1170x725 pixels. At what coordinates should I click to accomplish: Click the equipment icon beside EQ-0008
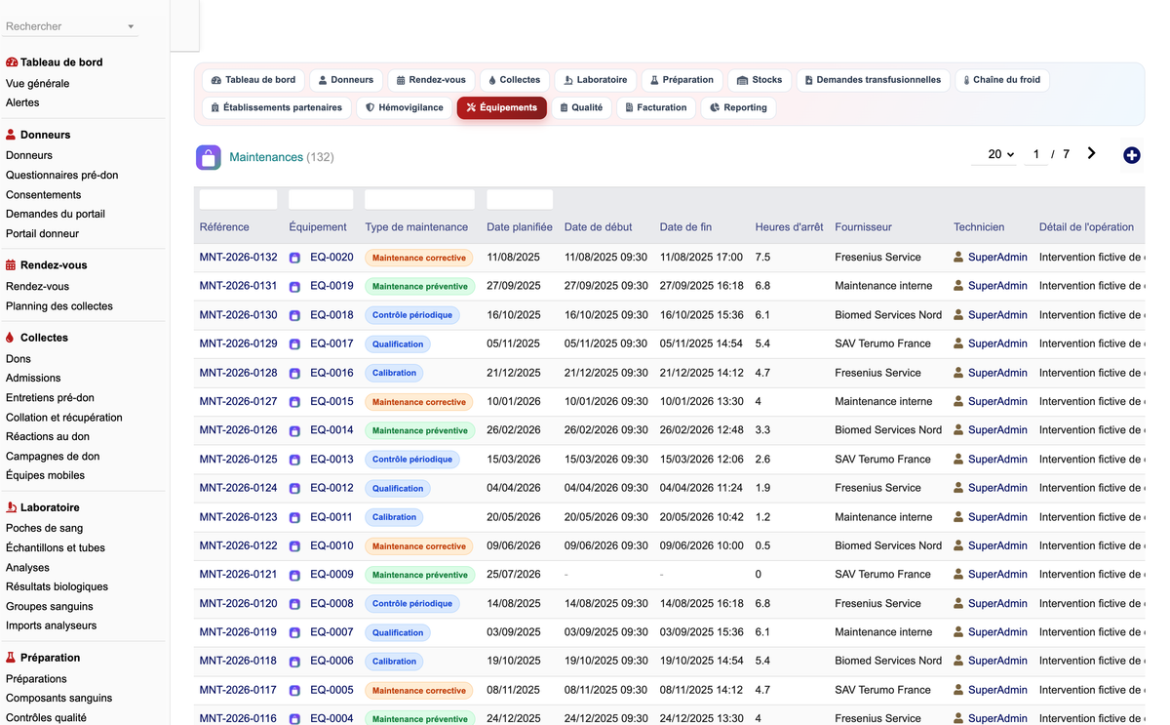coord(294,604)
